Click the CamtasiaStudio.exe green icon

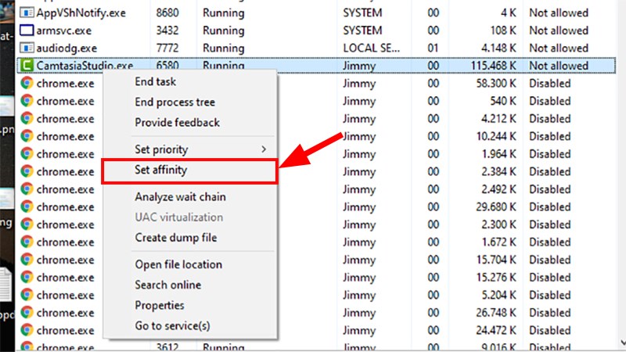coord(27,66)
